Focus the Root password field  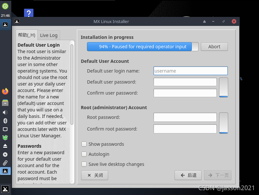(x=185, y=117)
